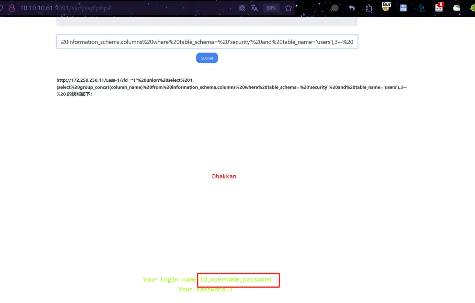Click the requested URL text starting http://172.250.250.11
Screen dimensions: 475x303
coord(231,87)
